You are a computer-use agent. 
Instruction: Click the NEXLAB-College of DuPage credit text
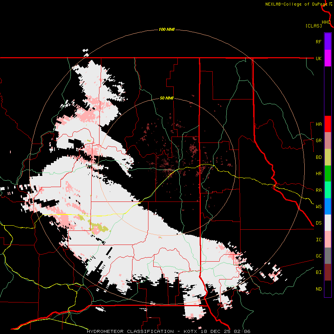tap(296, 4)
